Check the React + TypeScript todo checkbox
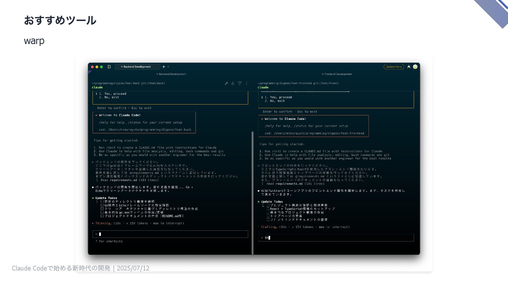Screen dimensions: 508x285 click(x=268, y=209)
